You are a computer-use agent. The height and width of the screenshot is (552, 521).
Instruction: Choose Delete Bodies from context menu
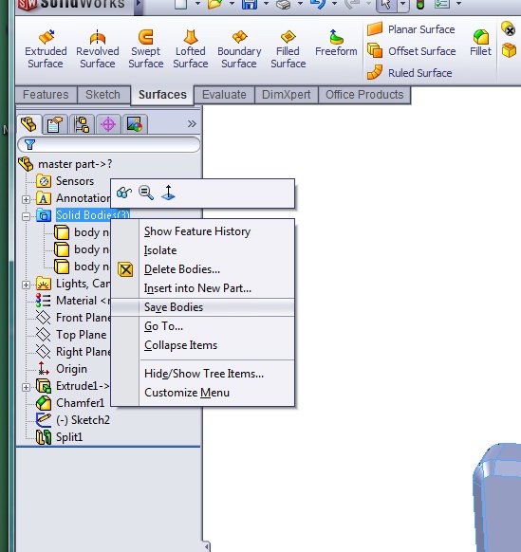pyautogui.click(x=203, y=269)
